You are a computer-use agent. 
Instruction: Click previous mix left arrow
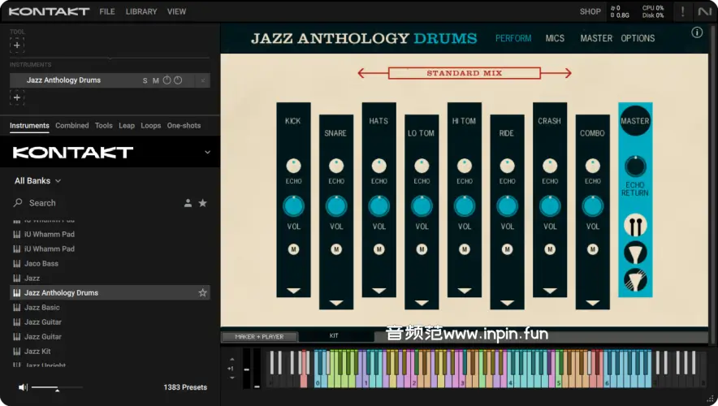[371, 73]
